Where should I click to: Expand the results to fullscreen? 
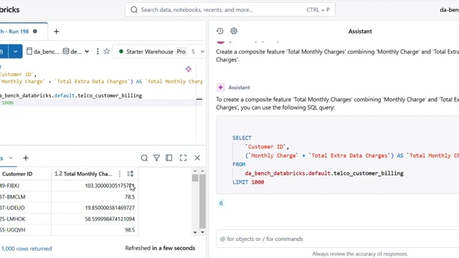click(183, 158)
